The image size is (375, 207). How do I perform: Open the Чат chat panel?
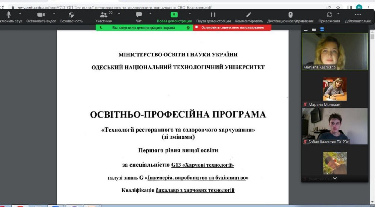(139, 15)
